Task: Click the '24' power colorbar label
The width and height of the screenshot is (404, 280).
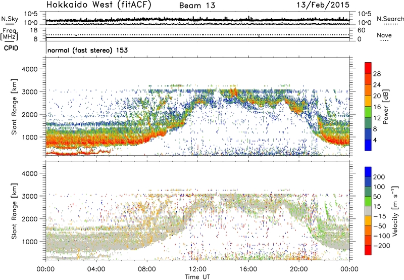Action: pyautogui.click(x=377, y=85)
